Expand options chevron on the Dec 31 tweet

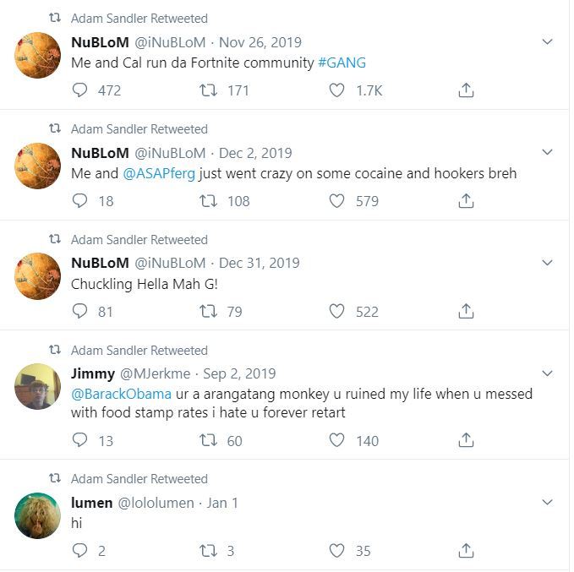547,263
